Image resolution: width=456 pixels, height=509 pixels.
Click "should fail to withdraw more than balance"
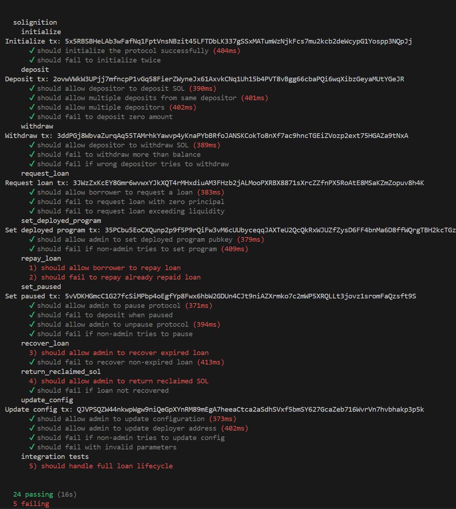point(115,154)
